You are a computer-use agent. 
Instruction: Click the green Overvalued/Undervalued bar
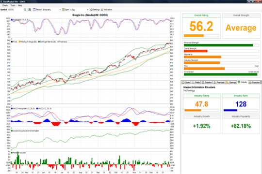point(221,74)
